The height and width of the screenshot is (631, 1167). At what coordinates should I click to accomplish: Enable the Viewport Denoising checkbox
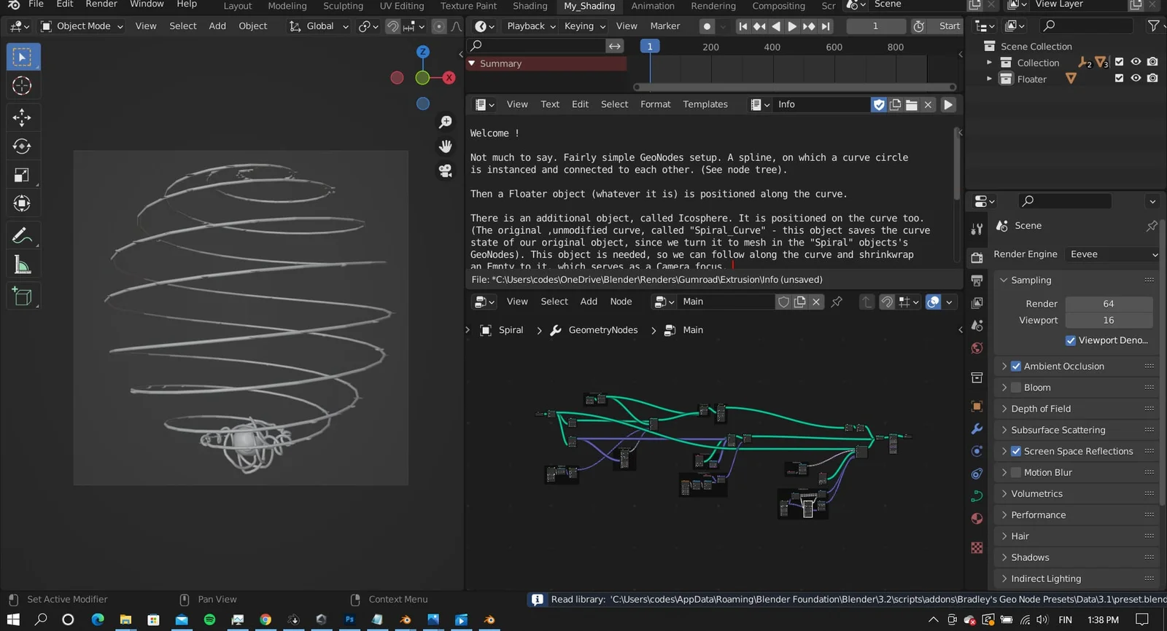tap(1071, 340)
